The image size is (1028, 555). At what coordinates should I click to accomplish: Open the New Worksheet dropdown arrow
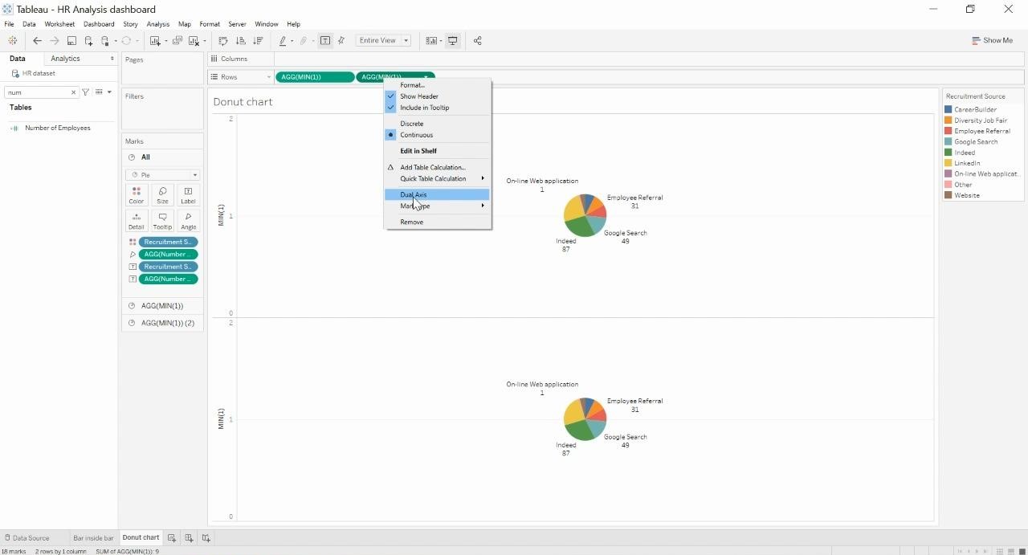click(165, 41)
